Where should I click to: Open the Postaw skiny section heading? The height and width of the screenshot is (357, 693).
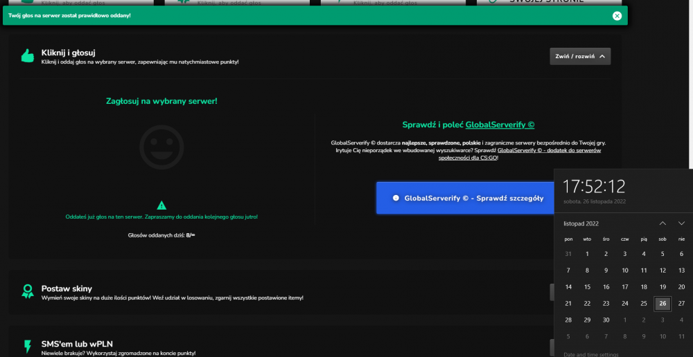[x=67, y=289]
